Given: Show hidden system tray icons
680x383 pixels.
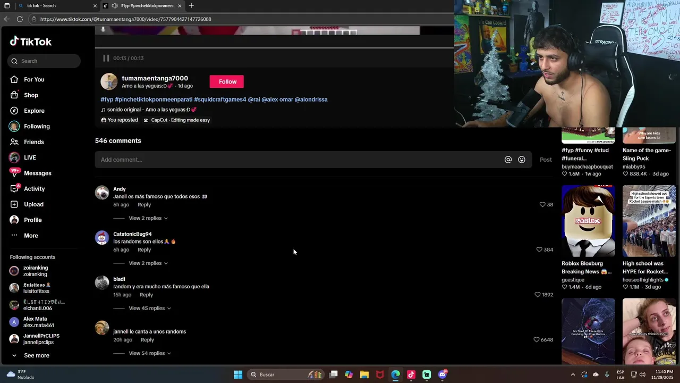Looking at the screenshot, I should tap(573, 374).
